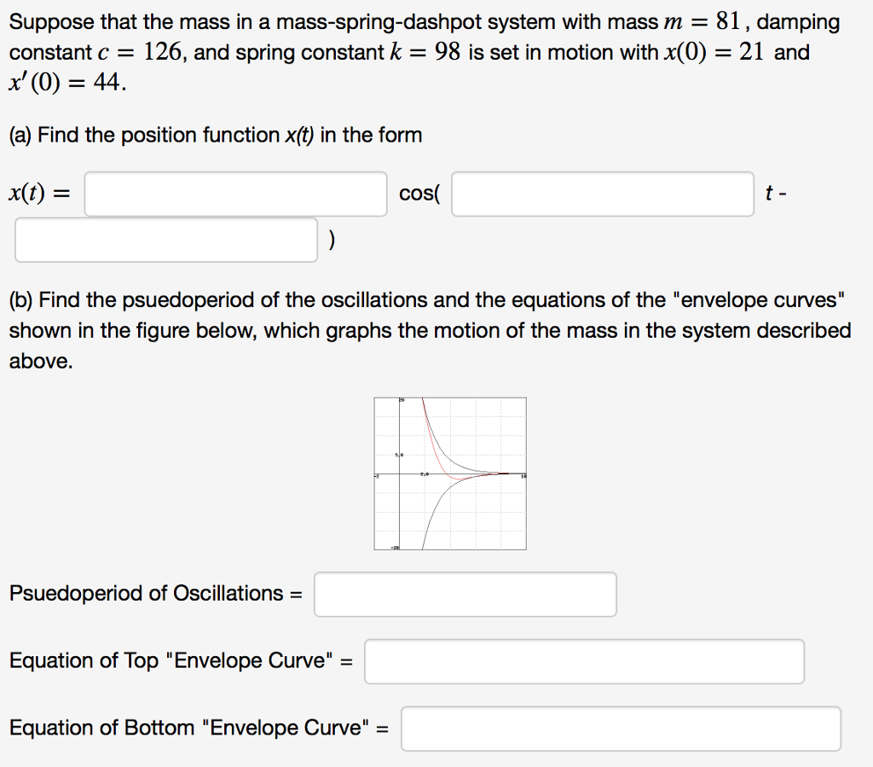
Task: Click the "x(t) =" label
Action: click(40, 195)
